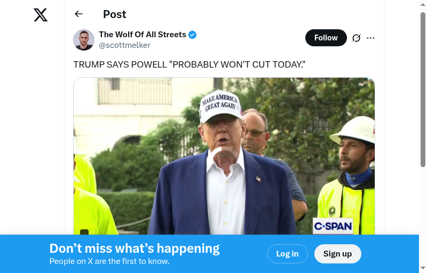Click the C-SPAN watermark logo
This screenshot has height=273, width=427.
333,226
